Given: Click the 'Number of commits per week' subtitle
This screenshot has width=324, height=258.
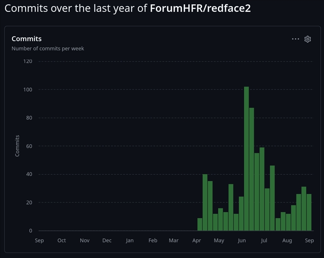Looking at the screenshot, I should (x=48, y=49).
